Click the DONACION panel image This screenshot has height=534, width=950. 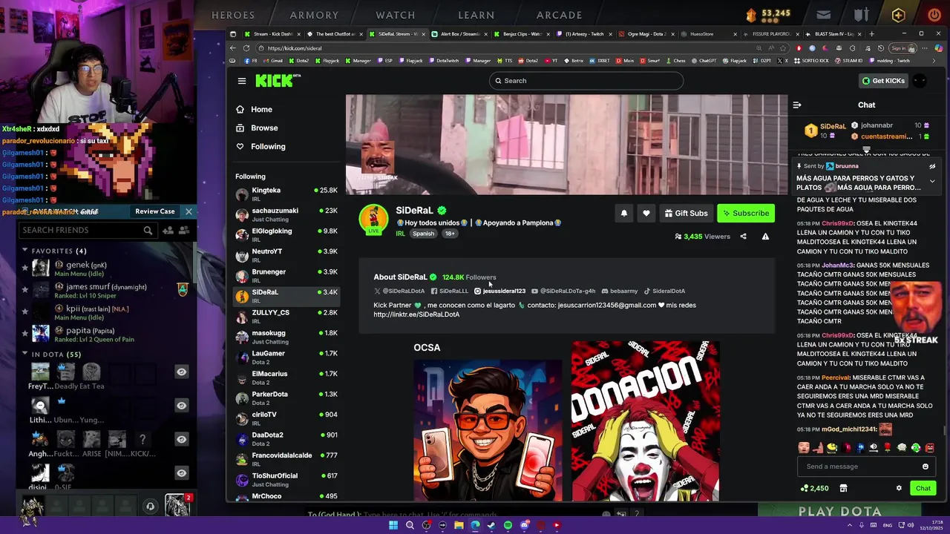pyautogui.click(x=645, y=421)
